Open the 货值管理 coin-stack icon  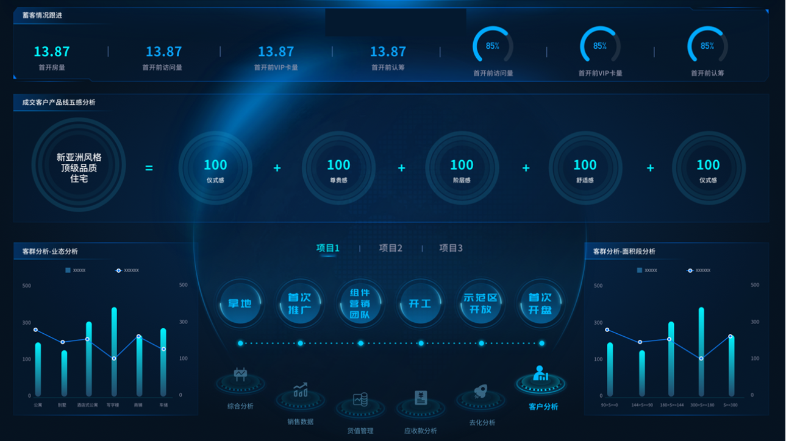(x=360, y=400)
